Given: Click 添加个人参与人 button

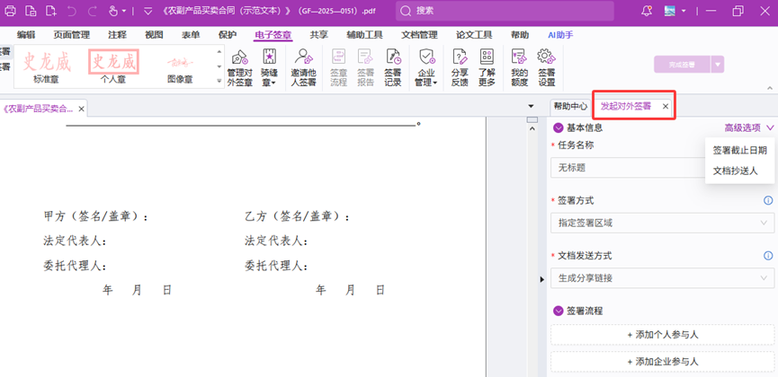Looking at the screenshot, I should [x=662, y=335].
